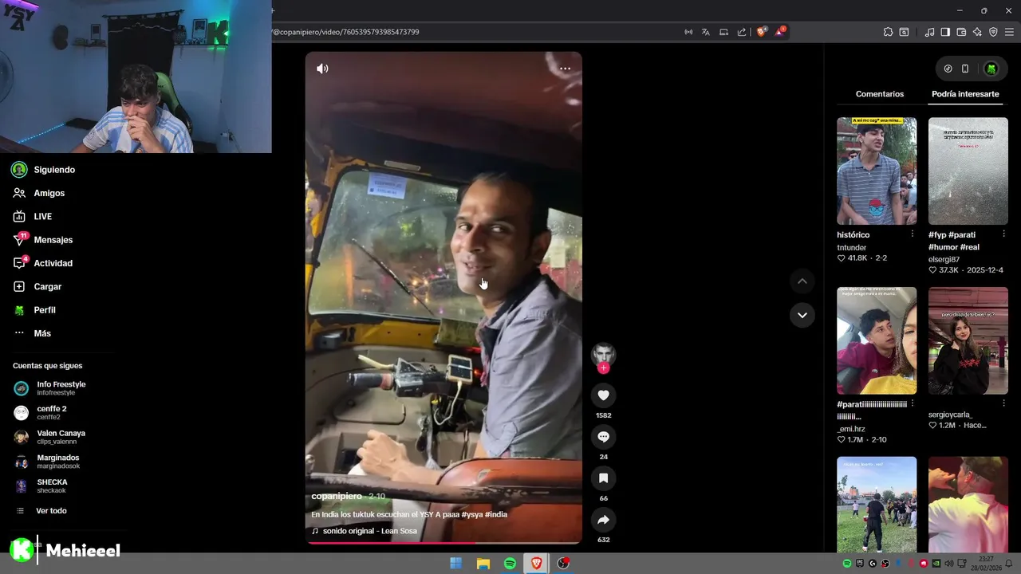Open the phone app icon in the header pill
This screenshot has width=1021, height=574.
pos(965,69)
